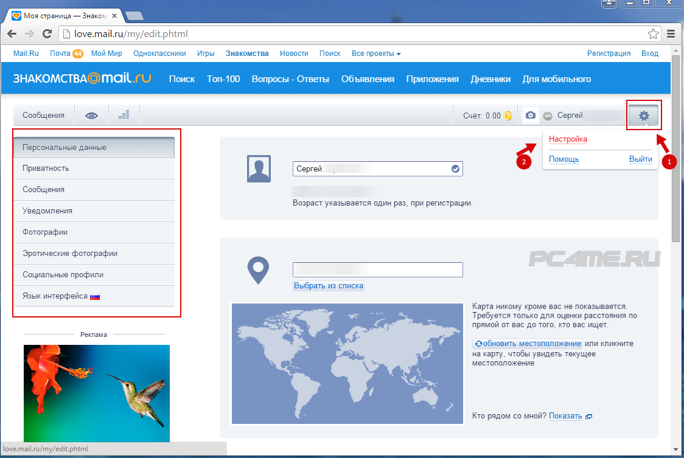Open a new browser tab

pyautogui.click(x=134, y=16)
